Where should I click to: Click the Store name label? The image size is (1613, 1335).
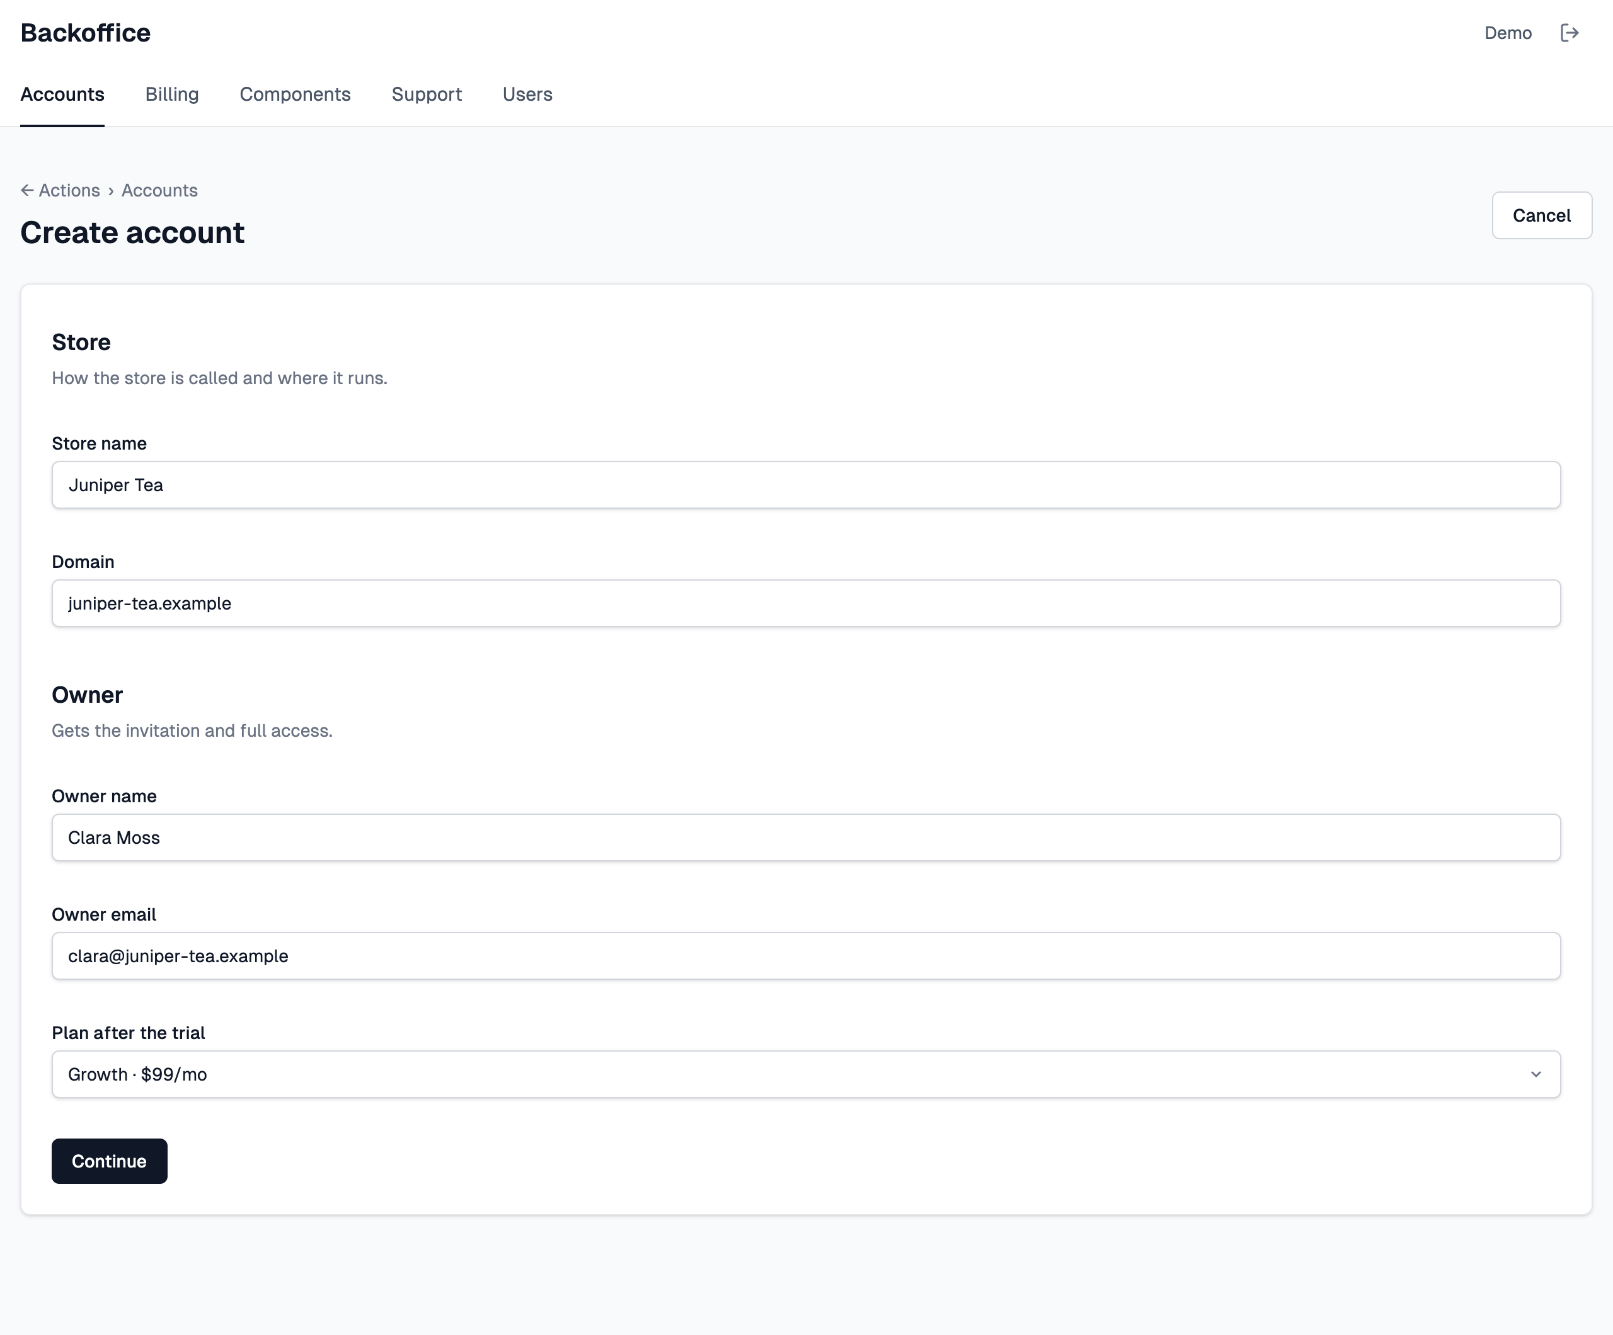click(x=99, y=444)
